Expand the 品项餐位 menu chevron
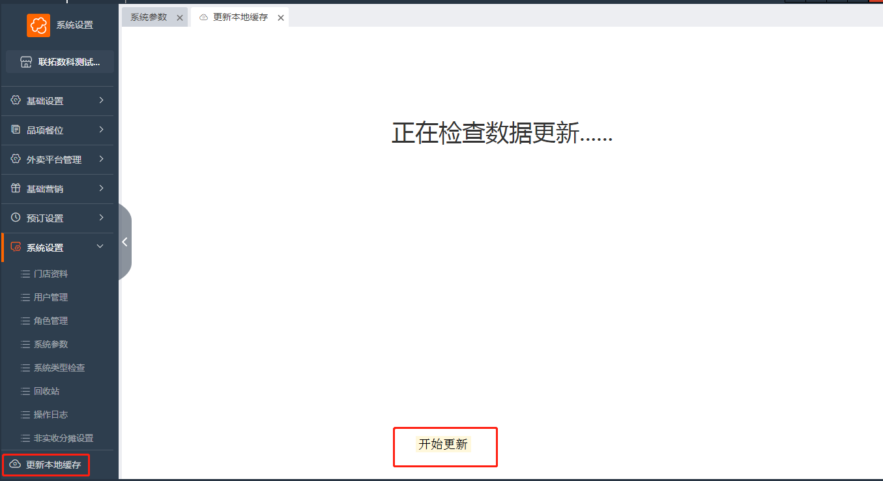Screen dimensions: 883x481 pos(101,130)
